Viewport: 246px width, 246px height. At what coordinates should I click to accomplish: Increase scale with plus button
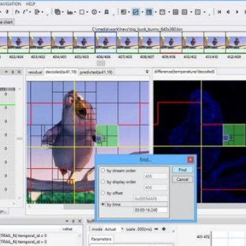[x=163, y=229]
